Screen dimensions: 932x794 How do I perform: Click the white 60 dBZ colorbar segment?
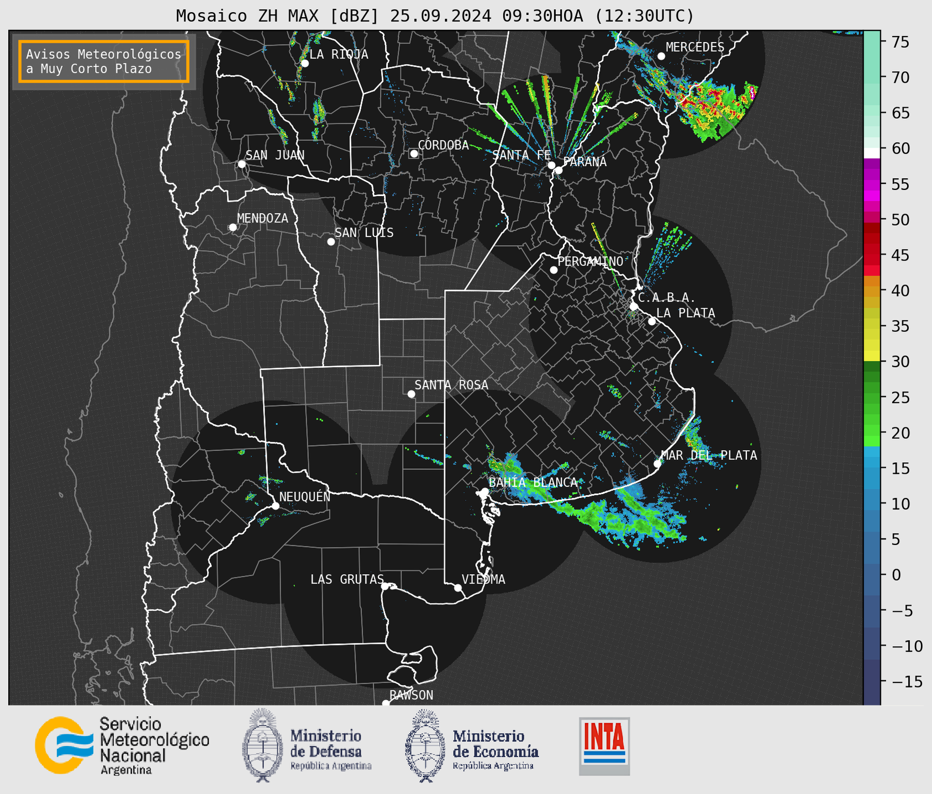click(872, 153)
